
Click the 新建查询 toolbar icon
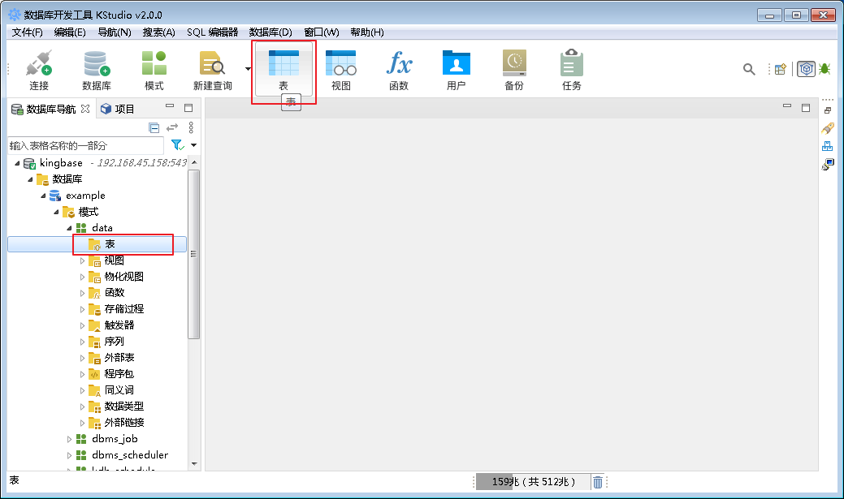(x=211, y=69)
